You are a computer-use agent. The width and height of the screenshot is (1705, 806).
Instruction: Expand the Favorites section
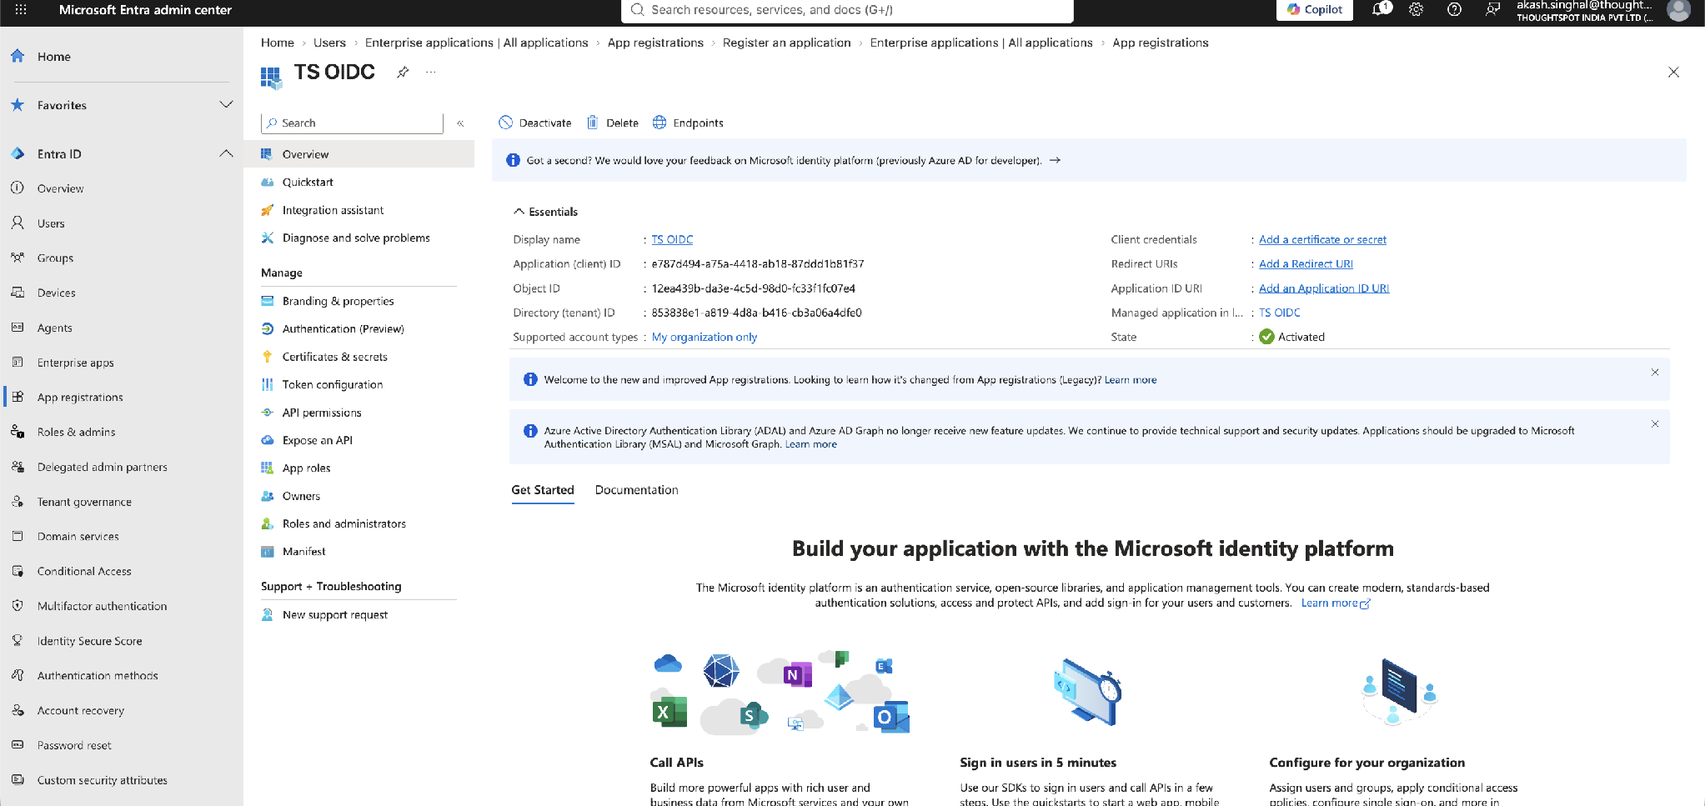226,105
